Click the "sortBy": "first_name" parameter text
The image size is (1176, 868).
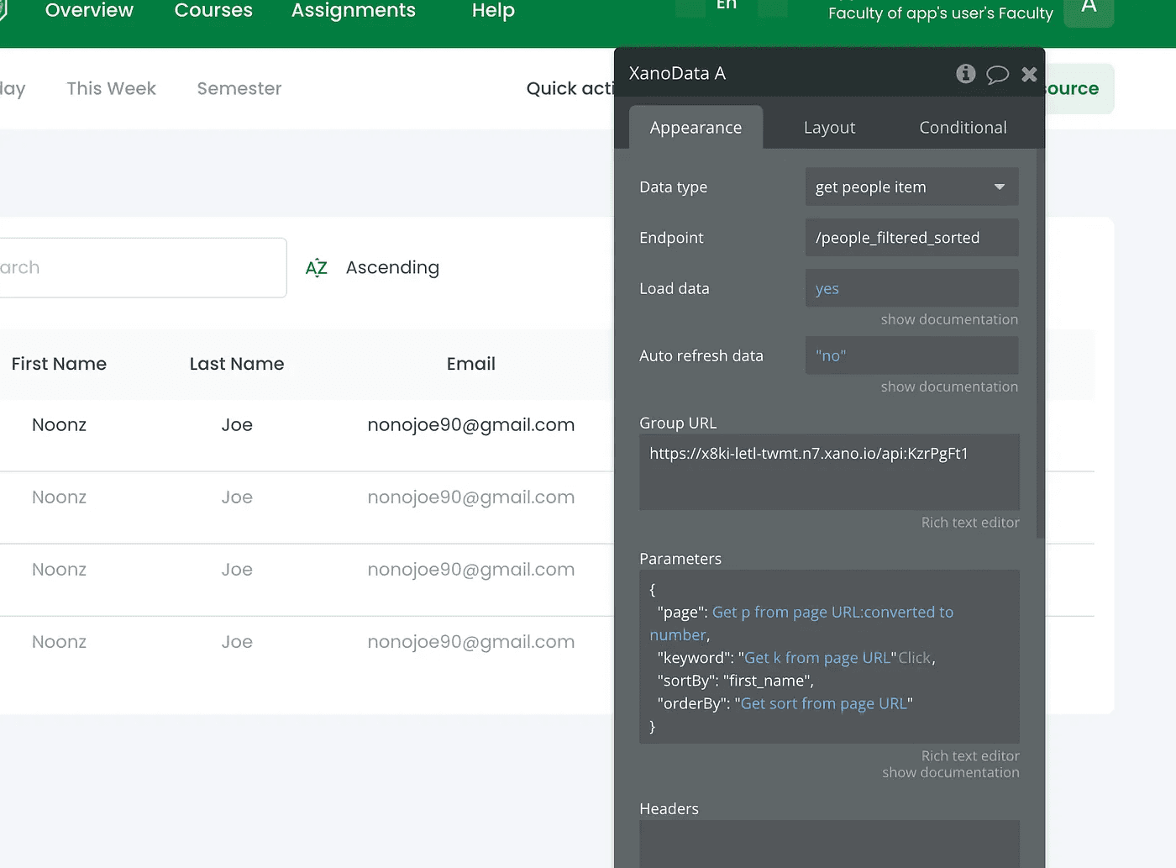pos(735,681)
